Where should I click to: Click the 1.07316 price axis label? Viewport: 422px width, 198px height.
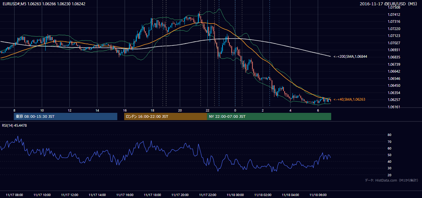tap(394, 21)
